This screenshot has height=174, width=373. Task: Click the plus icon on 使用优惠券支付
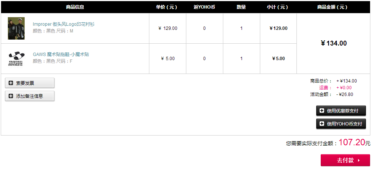pos(322,111)
